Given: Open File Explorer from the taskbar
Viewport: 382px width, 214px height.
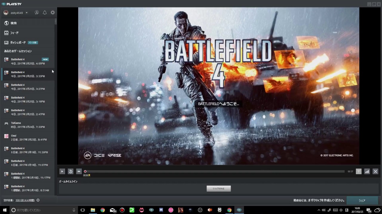Looking at the screenshot, I should (x=93, y=210).
